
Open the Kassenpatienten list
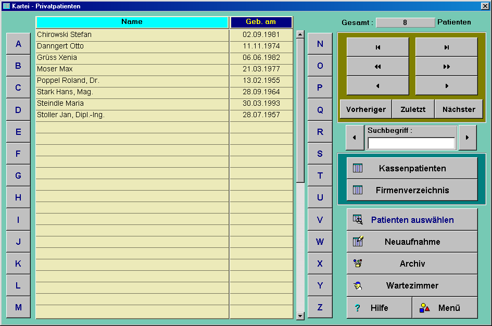[412, 168]
